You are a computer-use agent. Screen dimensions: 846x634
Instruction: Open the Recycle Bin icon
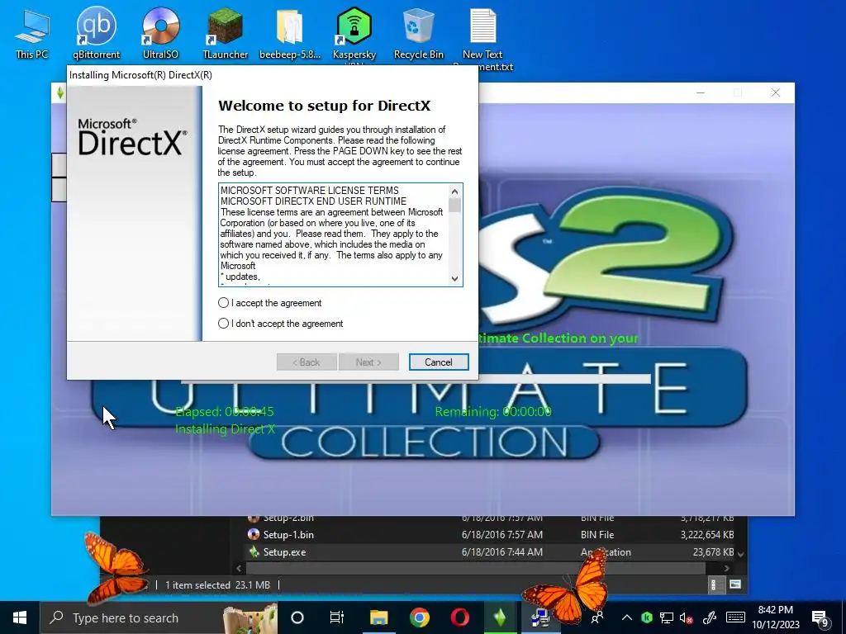(418, 33)
